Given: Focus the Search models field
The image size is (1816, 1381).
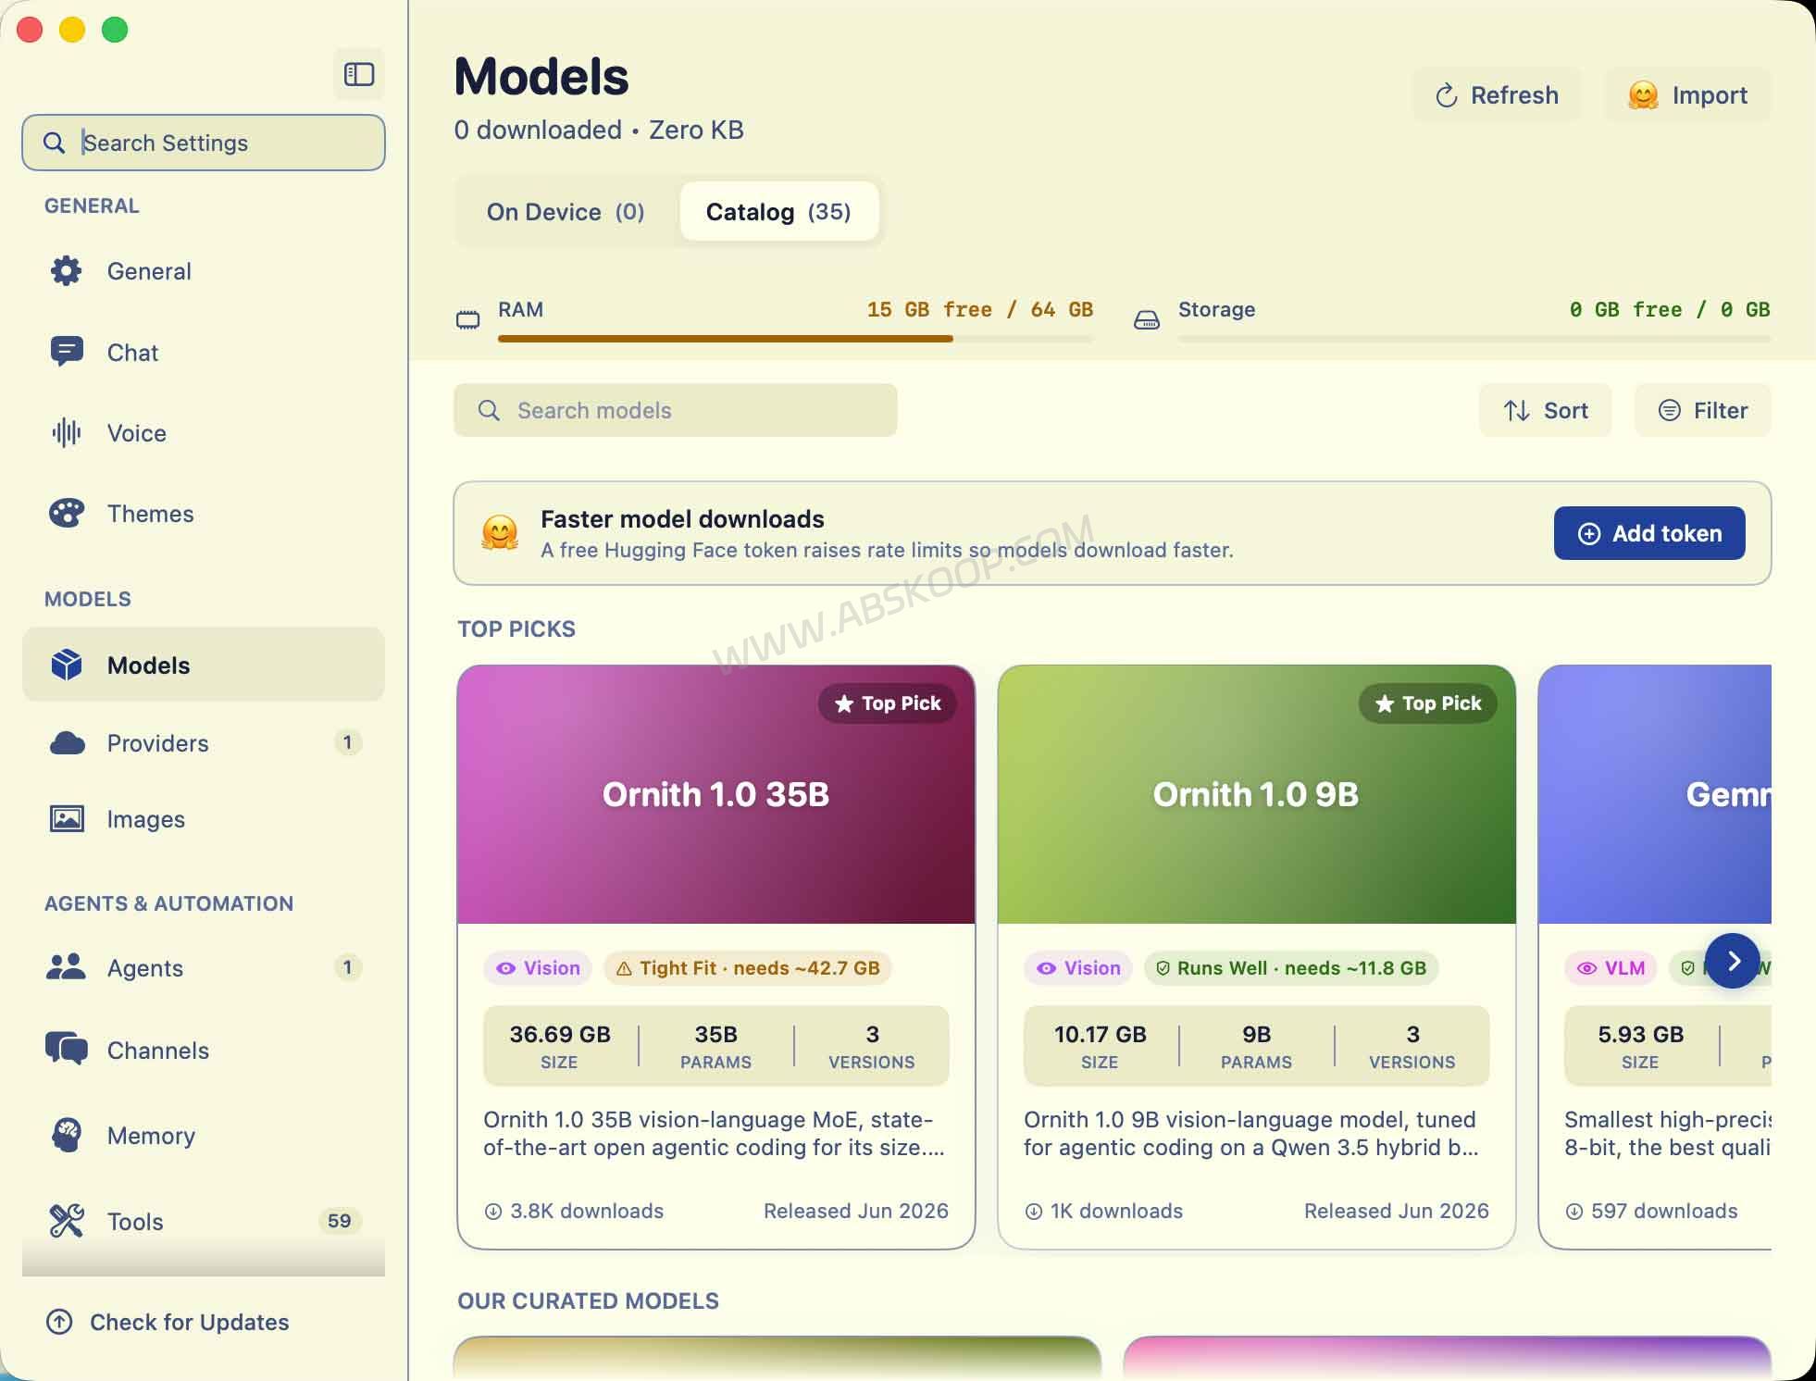Looking at the screenshot, I should (x=676, y=410).
